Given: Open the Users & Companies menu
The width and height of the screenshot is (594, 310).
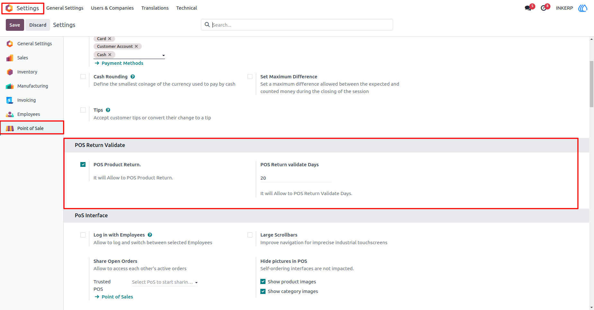Looking at the screenshot, I should 112,8.
